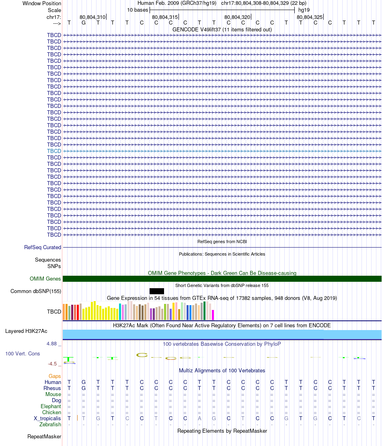This screenshot has width=382, height=446.
Task: Click the Sequences SNPs track label
Action: 48,263
